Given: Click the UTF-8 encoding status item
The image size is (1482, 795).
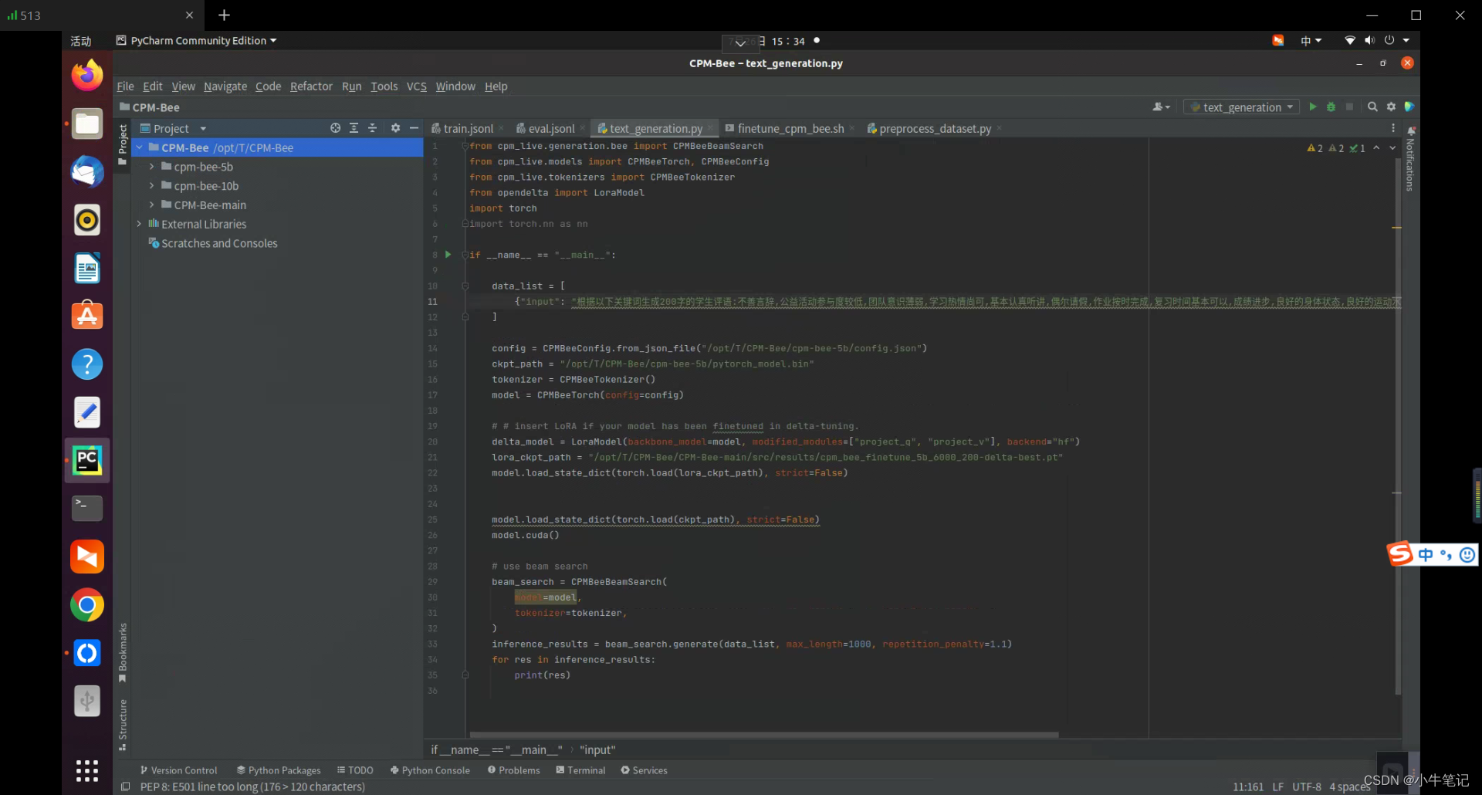Looking at the screenshot, I should tap(1307, 787).
